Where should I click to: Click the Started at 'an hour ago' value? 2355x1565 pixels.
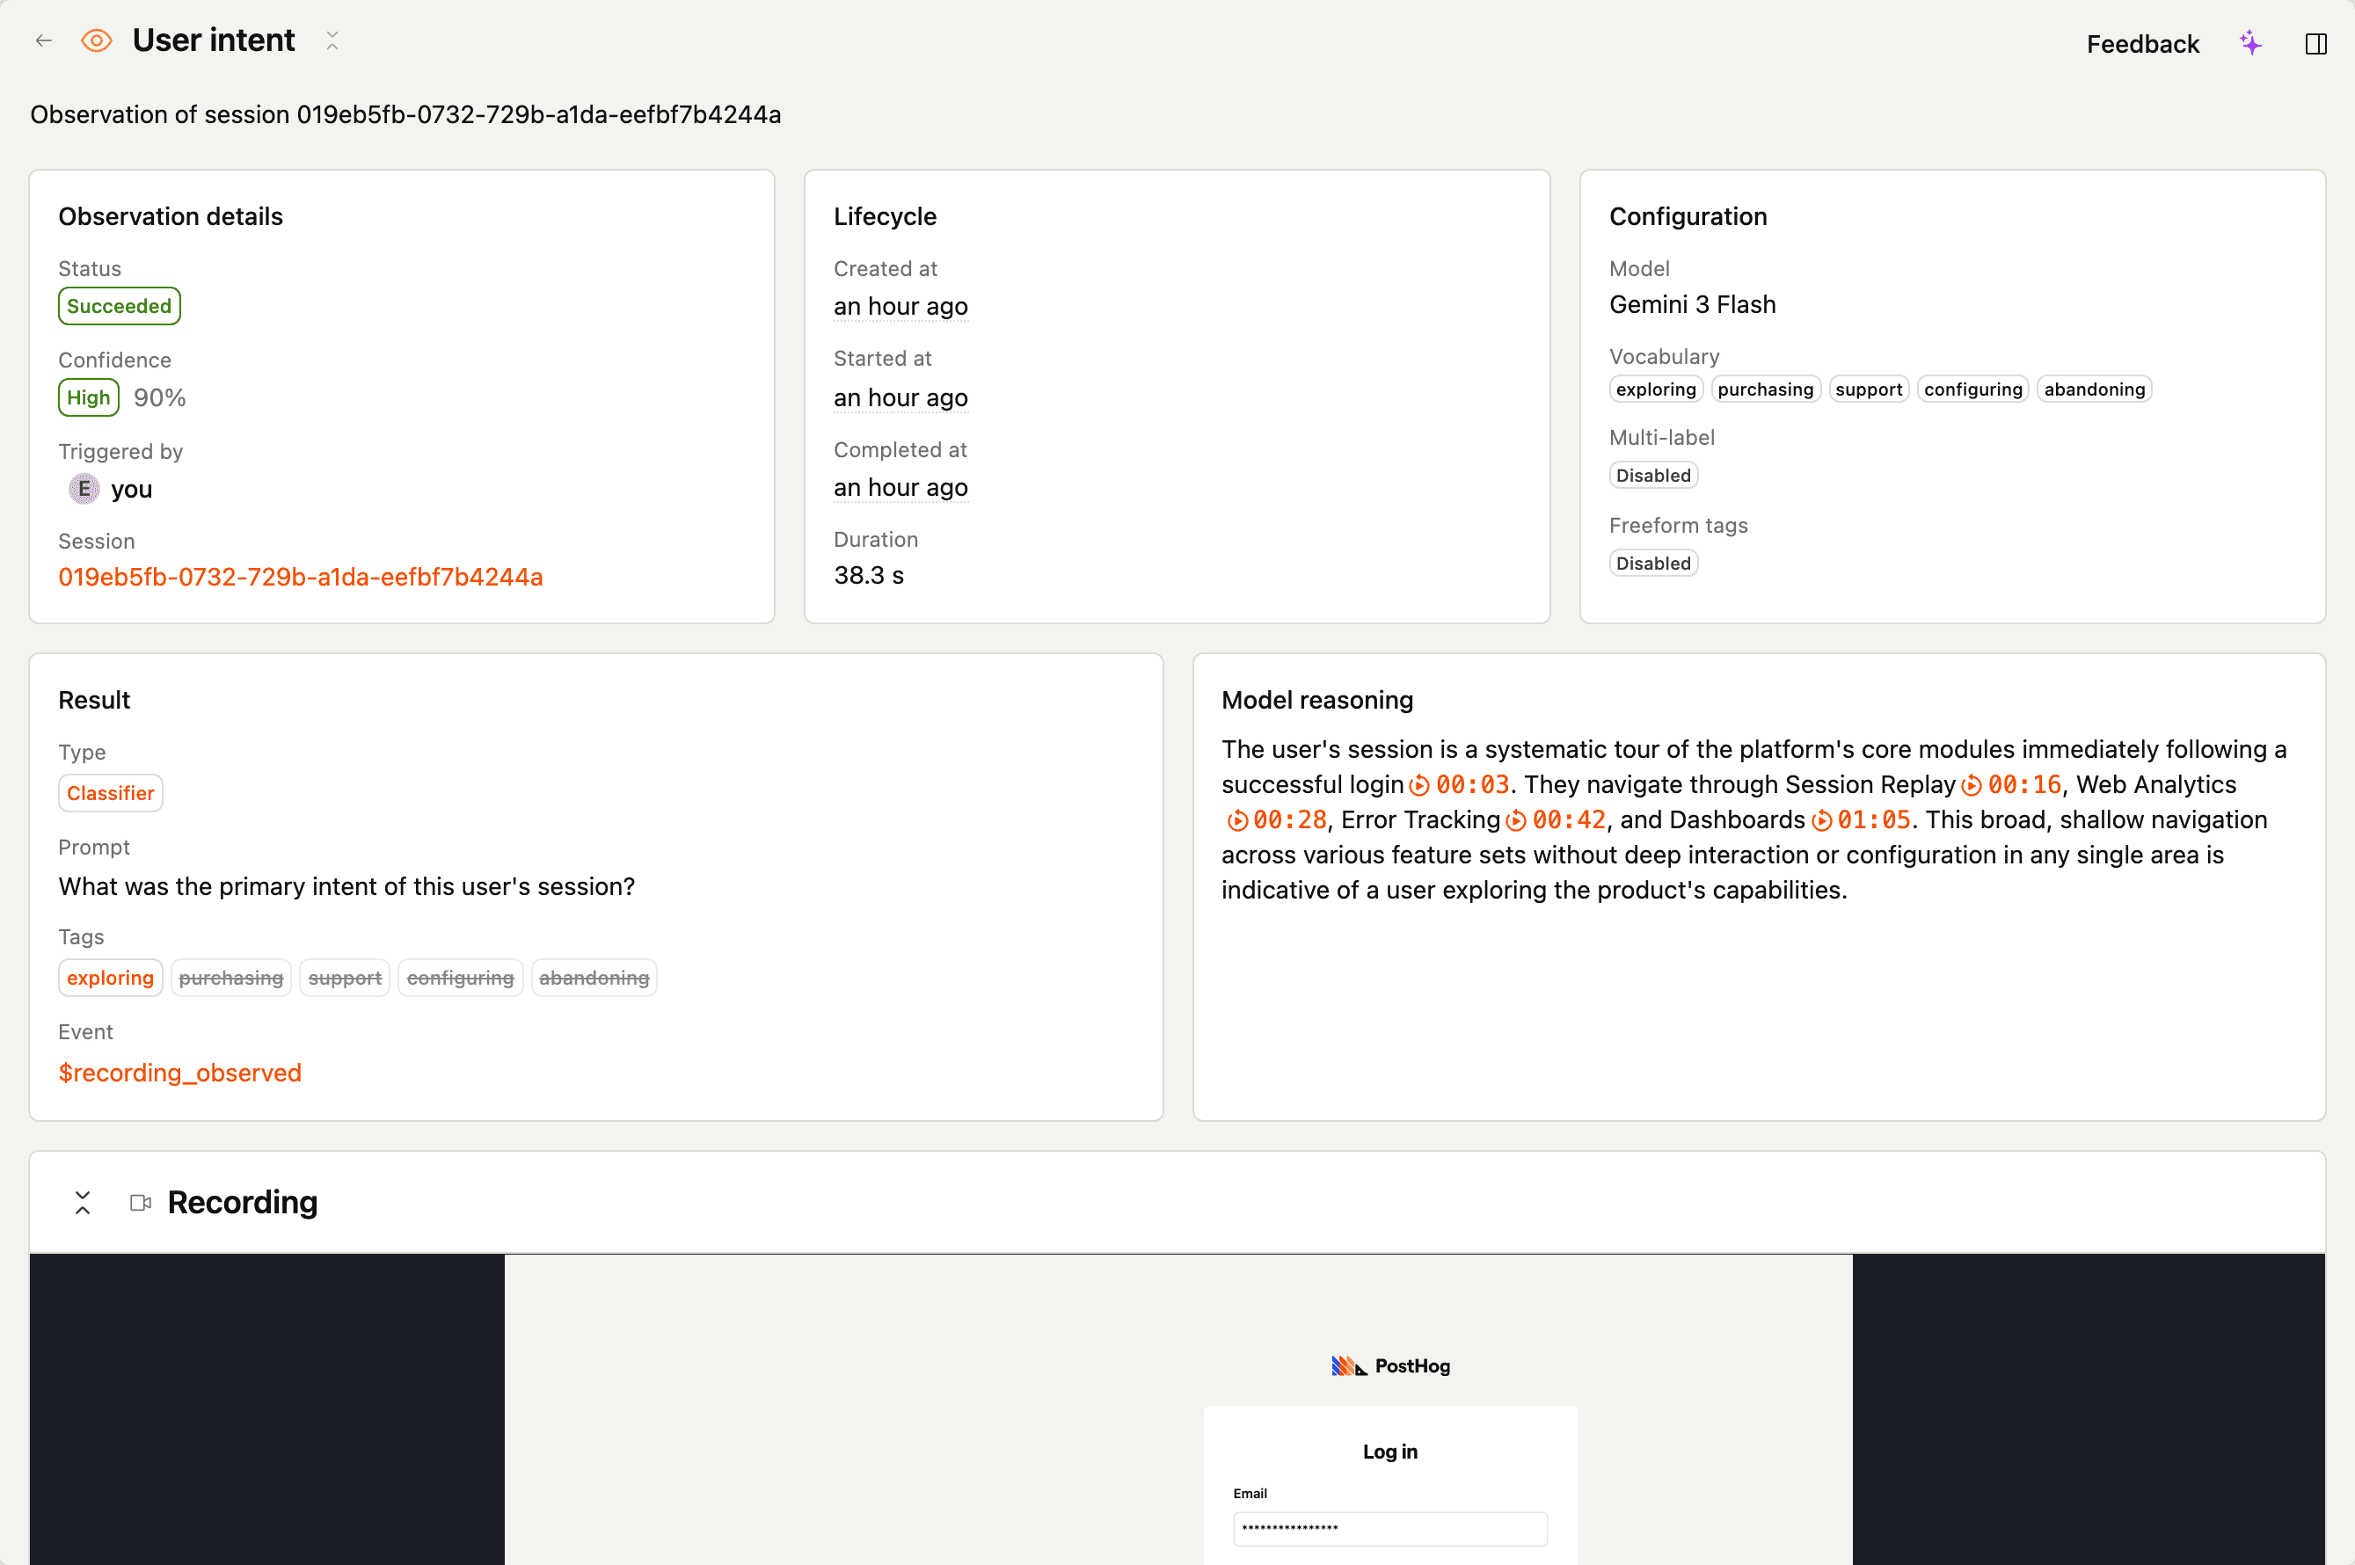[x=900, y=397]
